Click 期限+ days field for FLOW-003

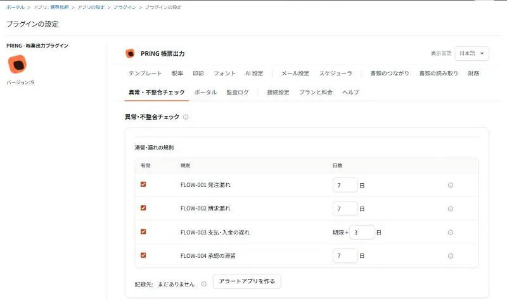click(362, 233)
